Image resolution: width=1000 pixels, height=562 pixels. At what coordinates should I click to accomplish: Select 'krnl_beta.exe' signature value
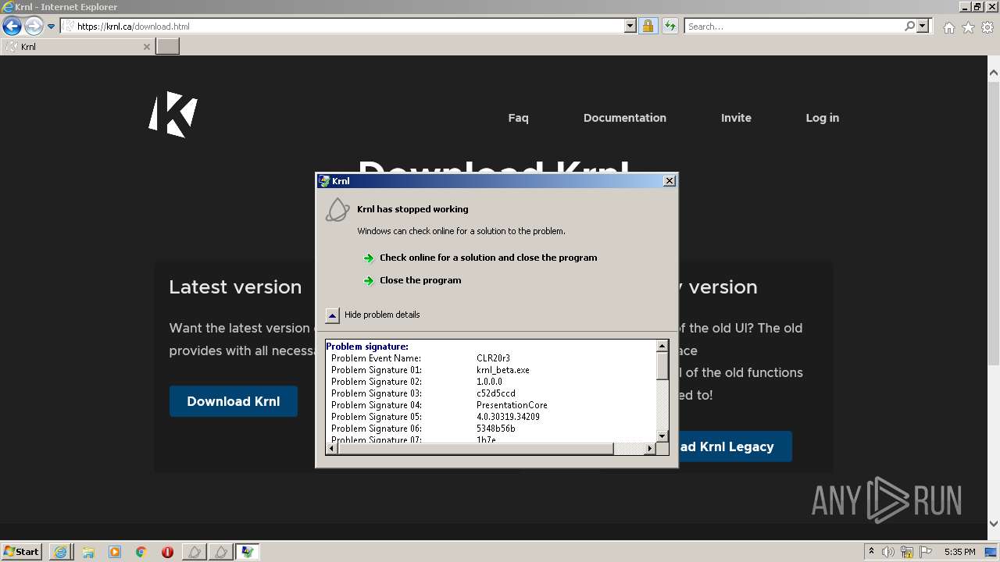[503, 370]
